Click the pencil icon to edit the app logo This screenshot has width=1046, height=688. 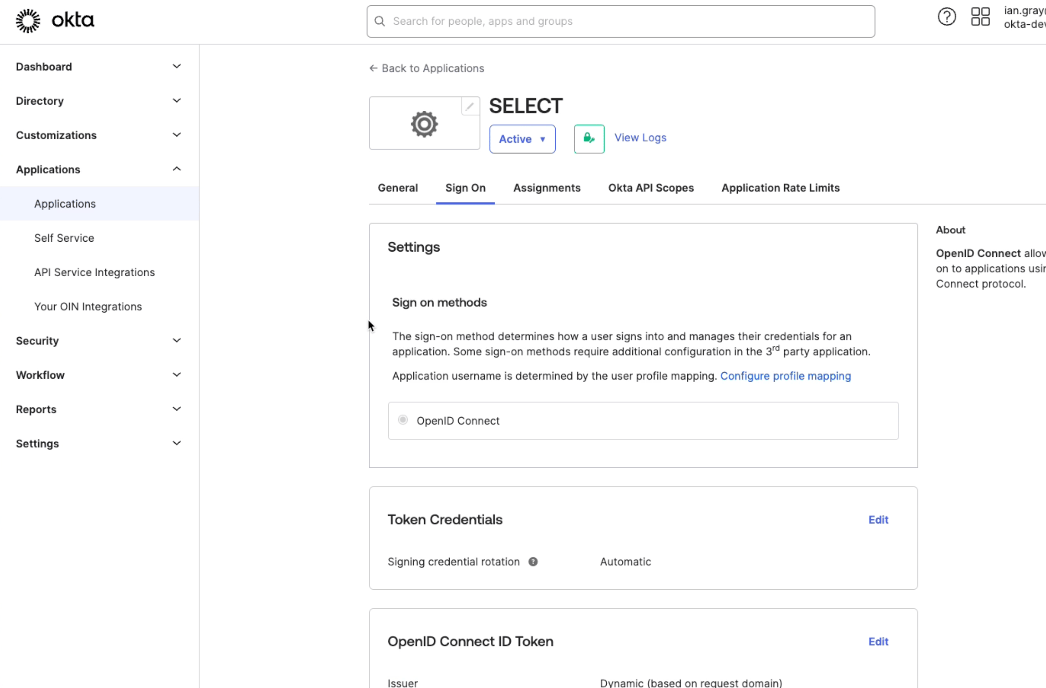(470, 106)
